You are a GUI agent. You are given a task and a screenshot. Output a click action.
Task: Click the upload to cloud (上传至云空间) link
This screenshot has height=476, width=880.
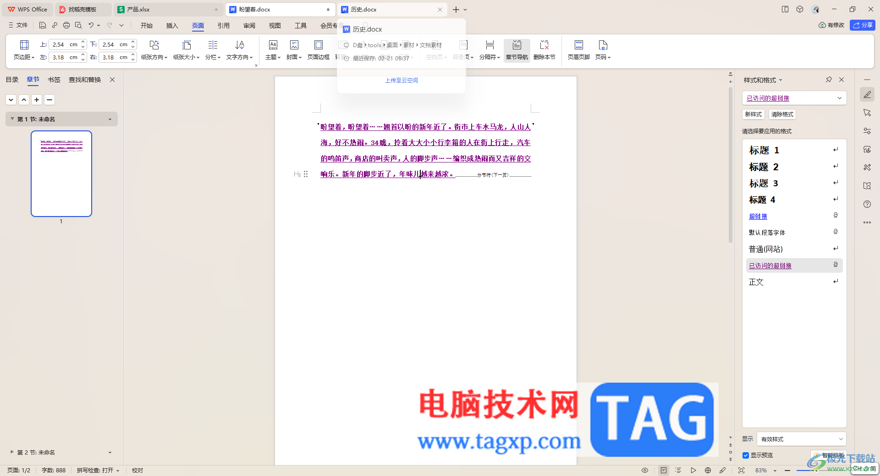point(401,81)
